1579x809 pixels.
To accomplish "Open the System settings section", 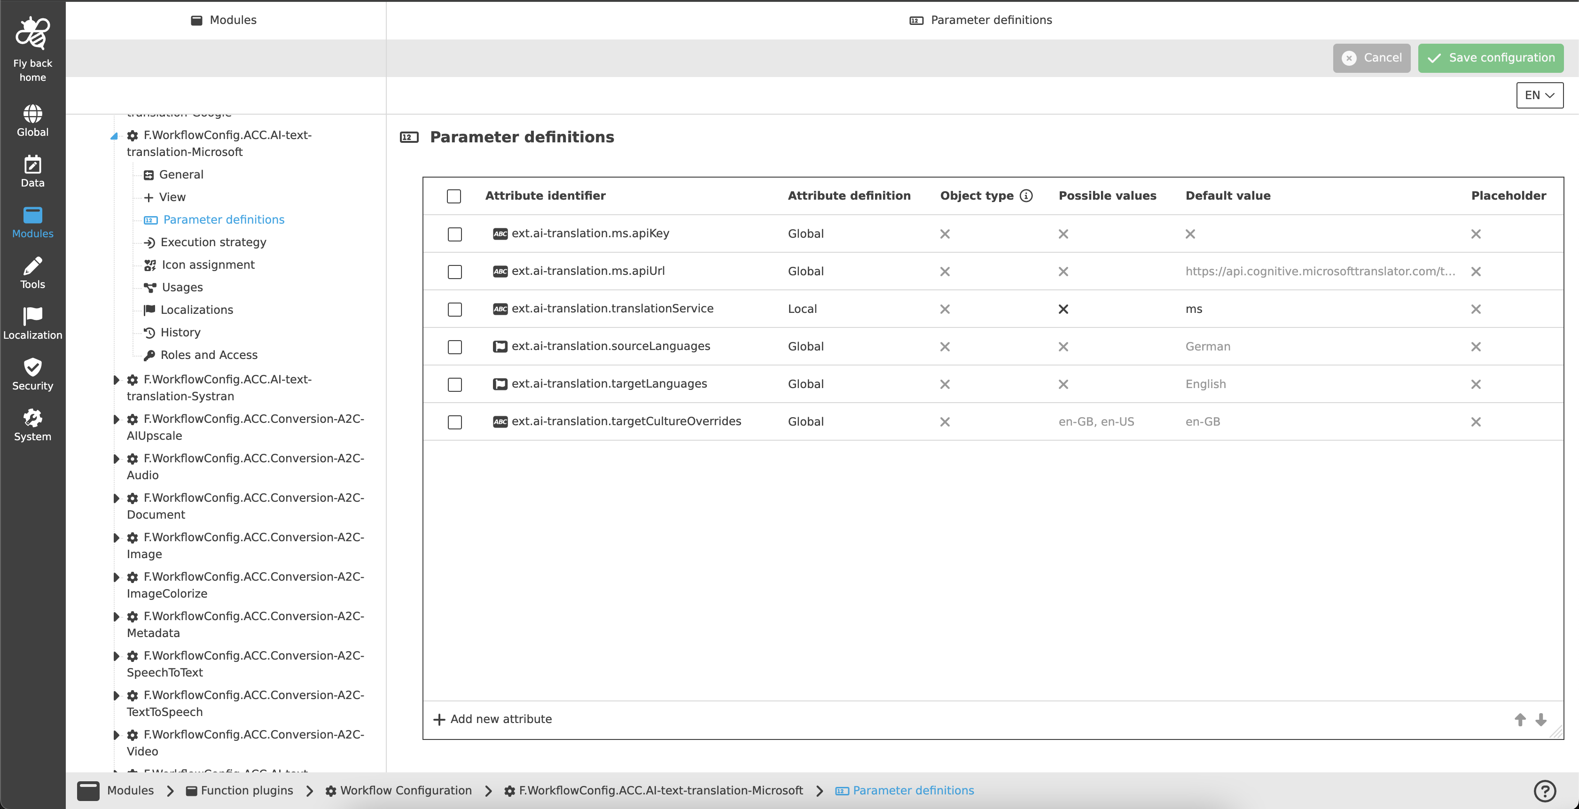I will pos(32,423).
